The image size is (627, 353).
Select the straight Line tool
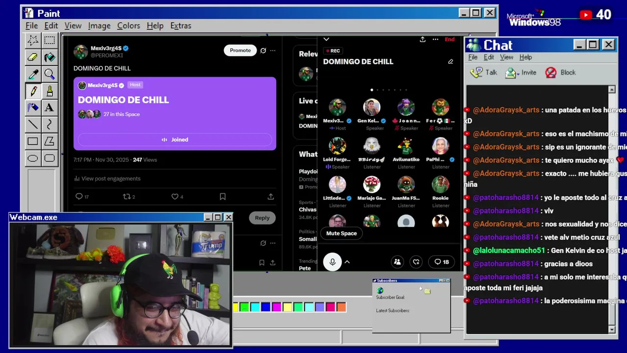(x=33, y=125)
